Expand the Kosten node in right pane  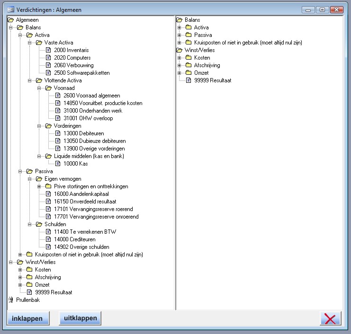tap(179, 58)
